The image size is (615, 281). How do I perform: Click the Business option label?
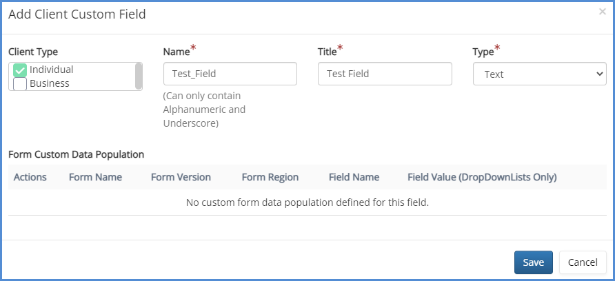(x=50, y=83)
